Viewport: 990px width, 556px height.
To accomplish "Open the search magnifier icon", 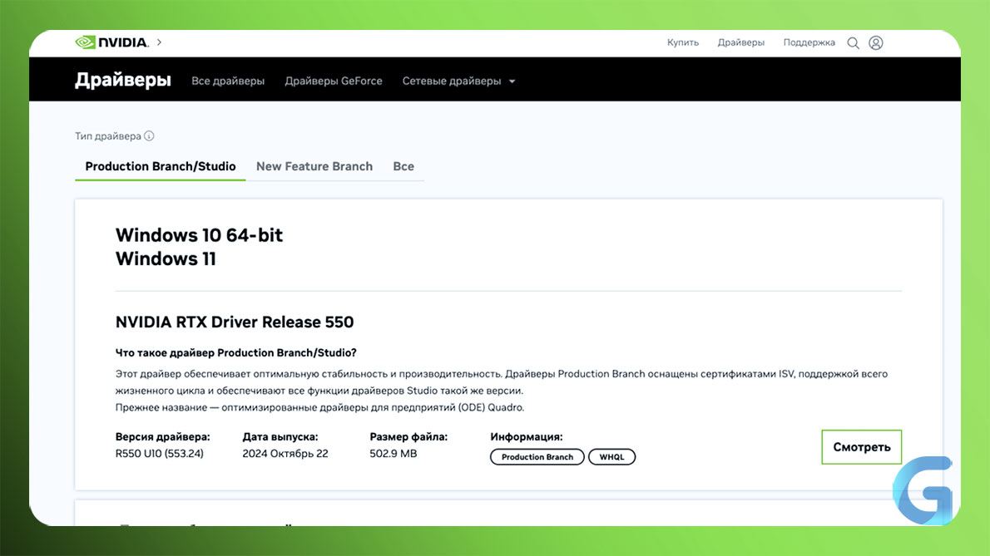I will point(853,43).
